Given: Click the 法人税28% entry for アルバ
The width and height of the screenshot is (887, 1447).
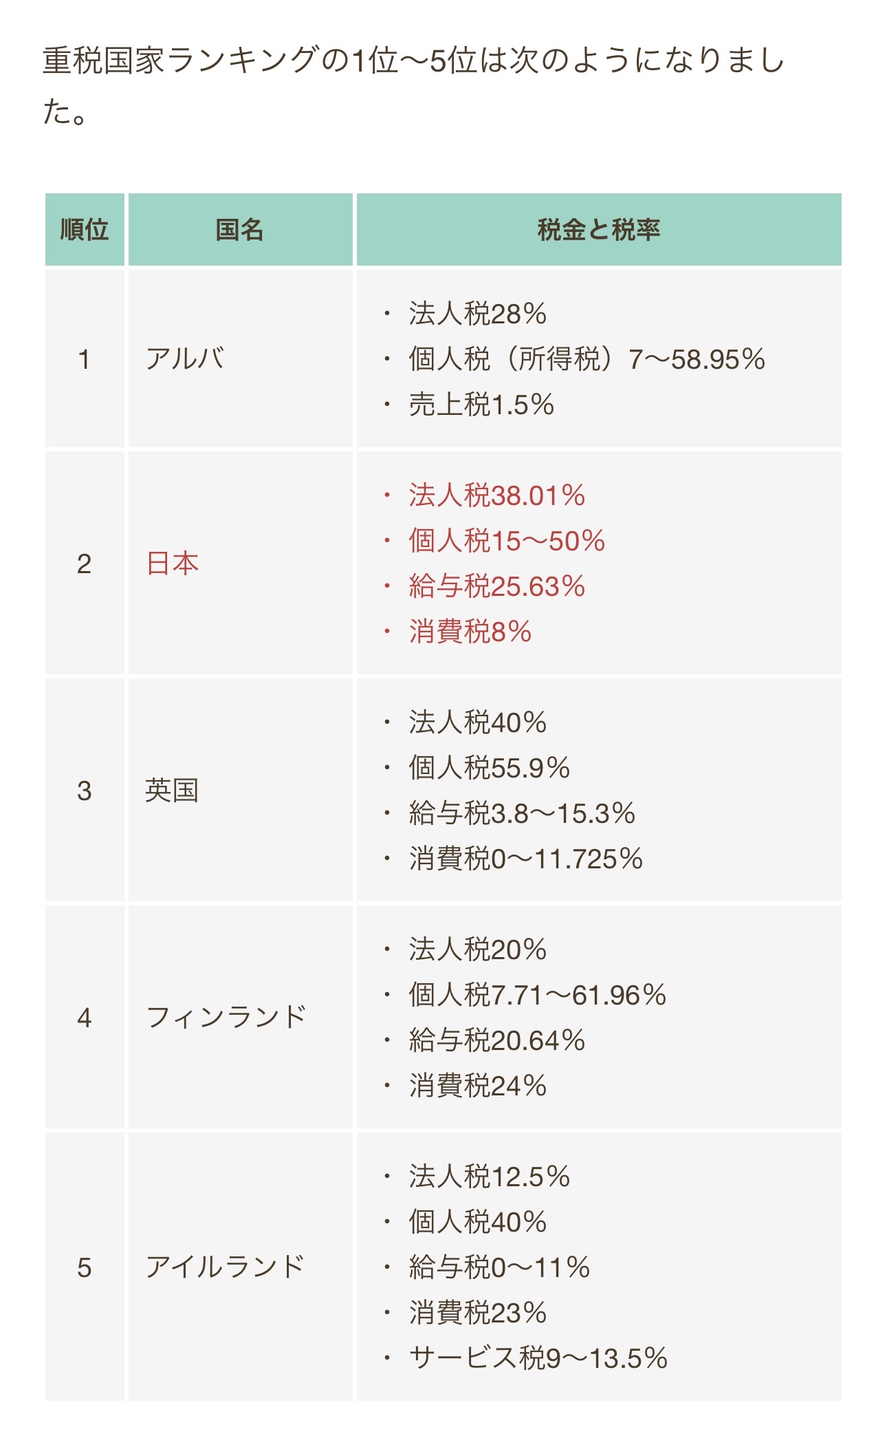Looking at the screenshot, I should (x=477, y=314).
